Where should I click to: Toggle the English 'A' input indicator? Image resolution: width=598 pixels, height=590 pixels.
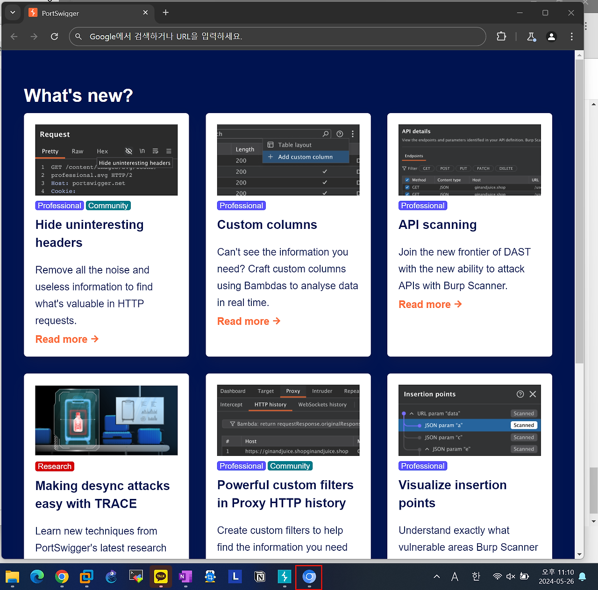pyautogui.click(x=455, y=576)
